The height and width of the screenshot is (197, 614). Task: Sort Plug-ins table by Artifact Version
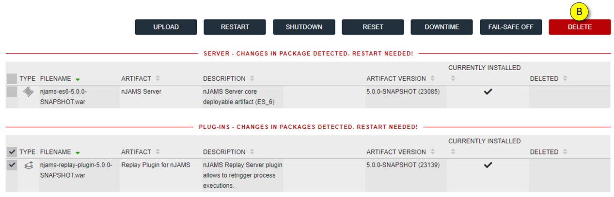coord(432,152)
